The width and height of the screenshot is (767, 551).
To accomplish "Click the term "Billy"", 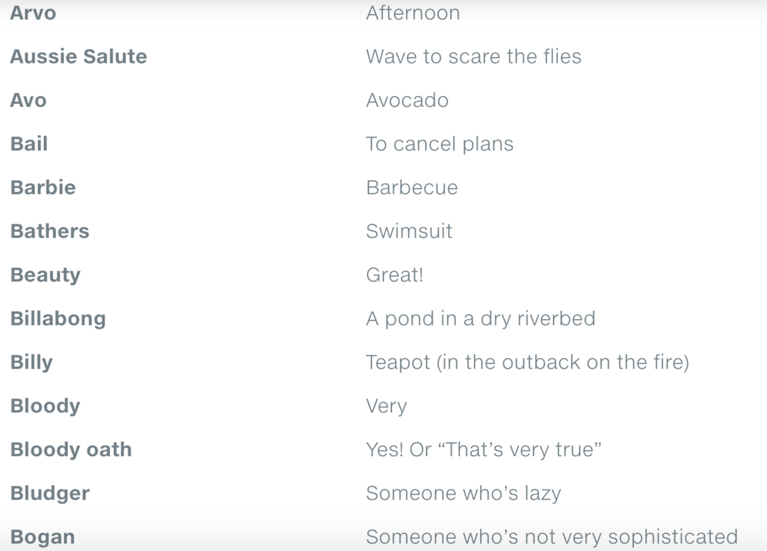I will click(x=31, y=362).
